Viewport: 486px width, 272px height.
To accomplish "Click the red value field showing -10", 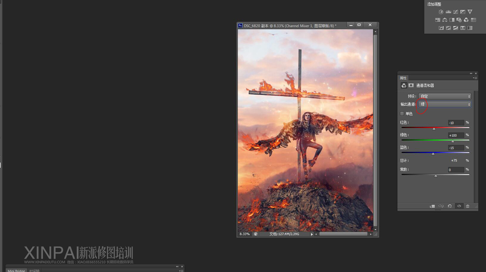I will coord(456,123).
